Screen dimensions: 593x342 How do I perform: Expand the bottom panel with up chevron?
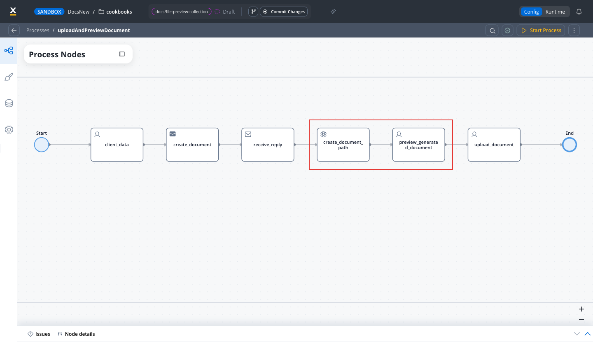(588, 334)
